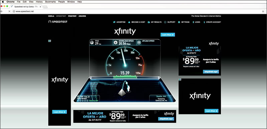
Task: Open the Apple menu
Action: 3,2
